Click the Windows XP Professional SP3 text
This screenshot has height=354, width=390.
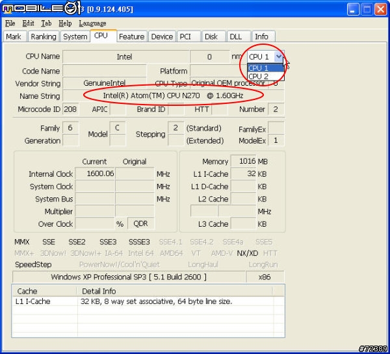click(x=129, y=277)
